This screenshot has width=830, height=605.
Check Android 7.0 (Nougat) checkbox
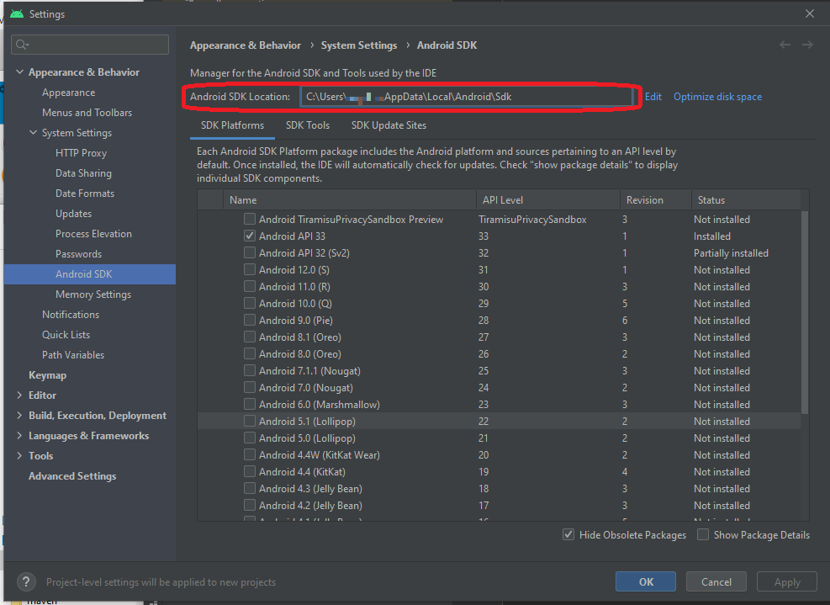tap(249, 387)
